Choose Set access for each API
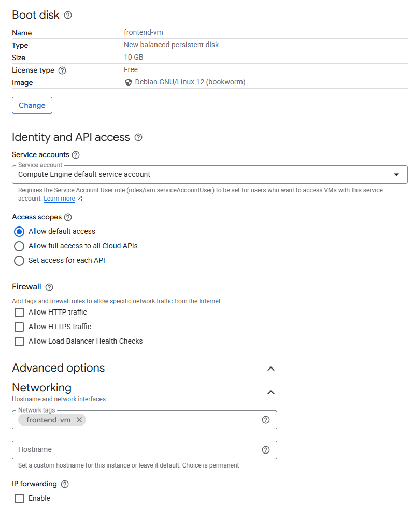This screenshot has height=510, width=413. [19, 261]
